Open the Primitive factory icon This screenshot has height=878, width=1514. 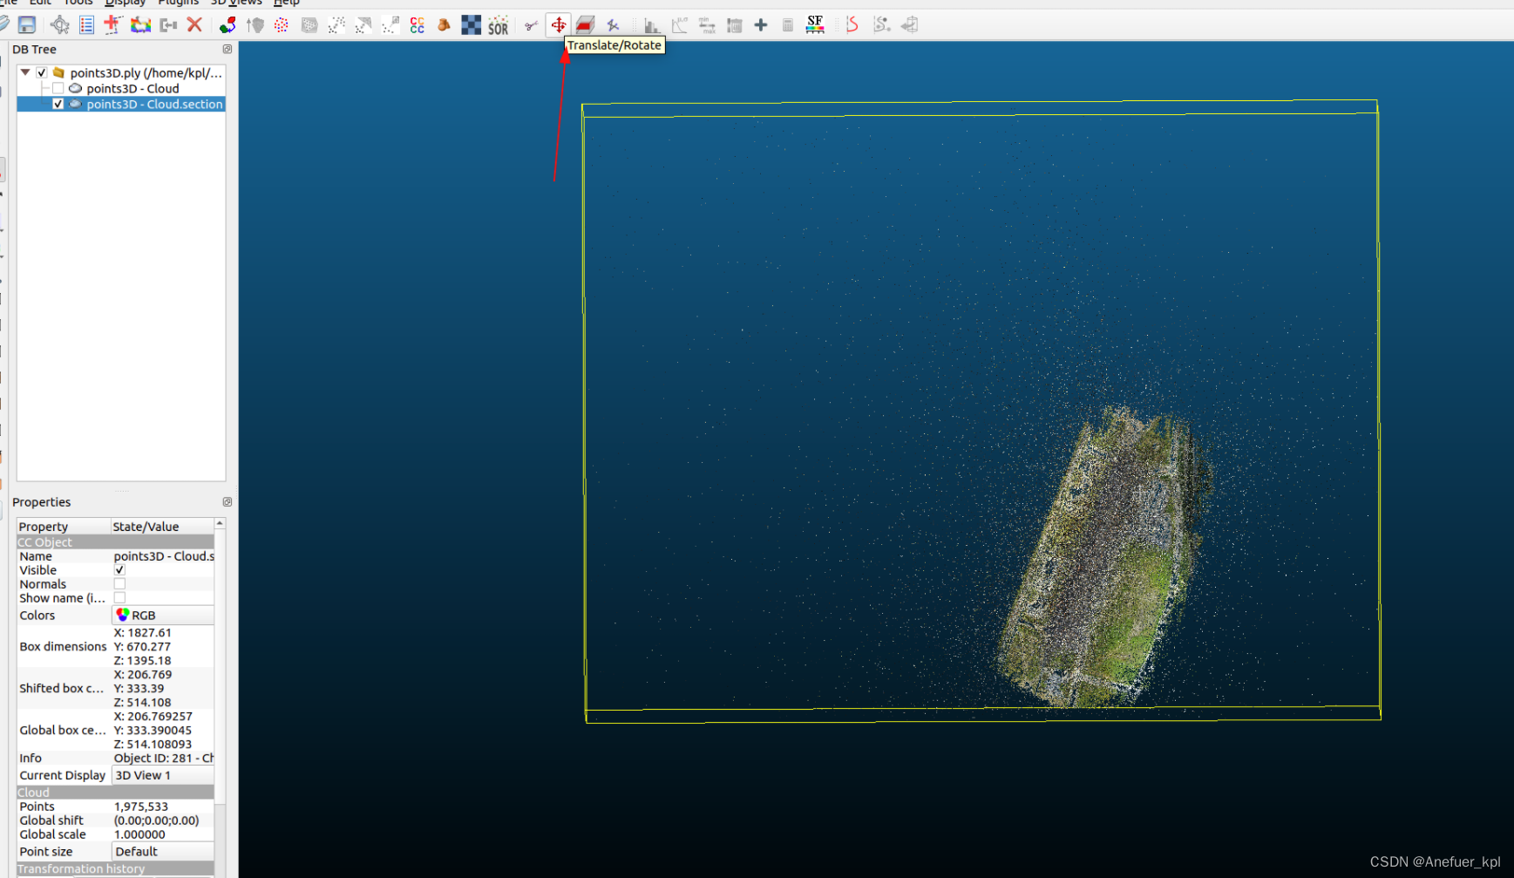click(x=445, y=25)
